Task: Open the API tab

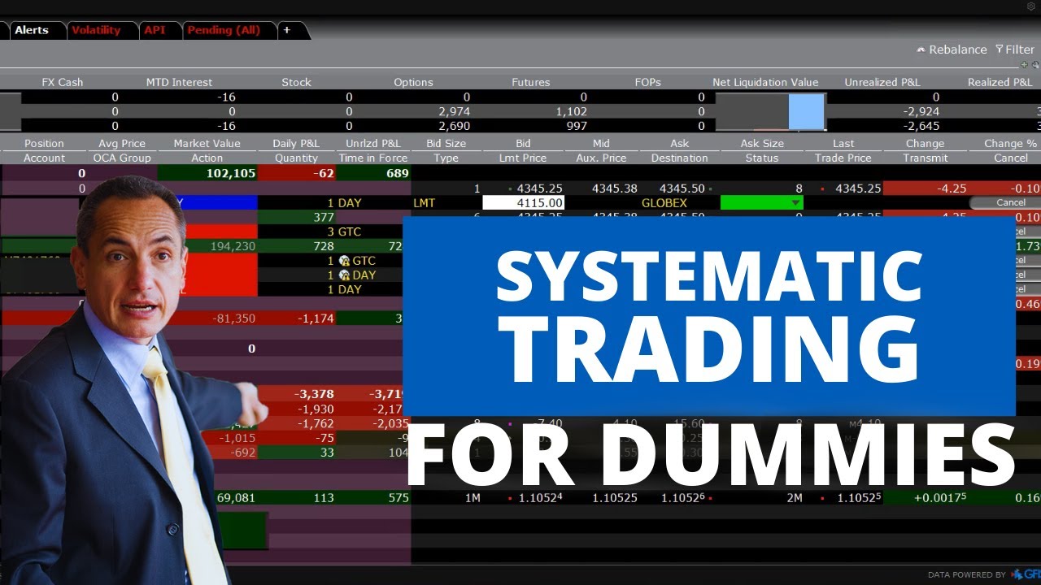Action: (x=155, y=30)
